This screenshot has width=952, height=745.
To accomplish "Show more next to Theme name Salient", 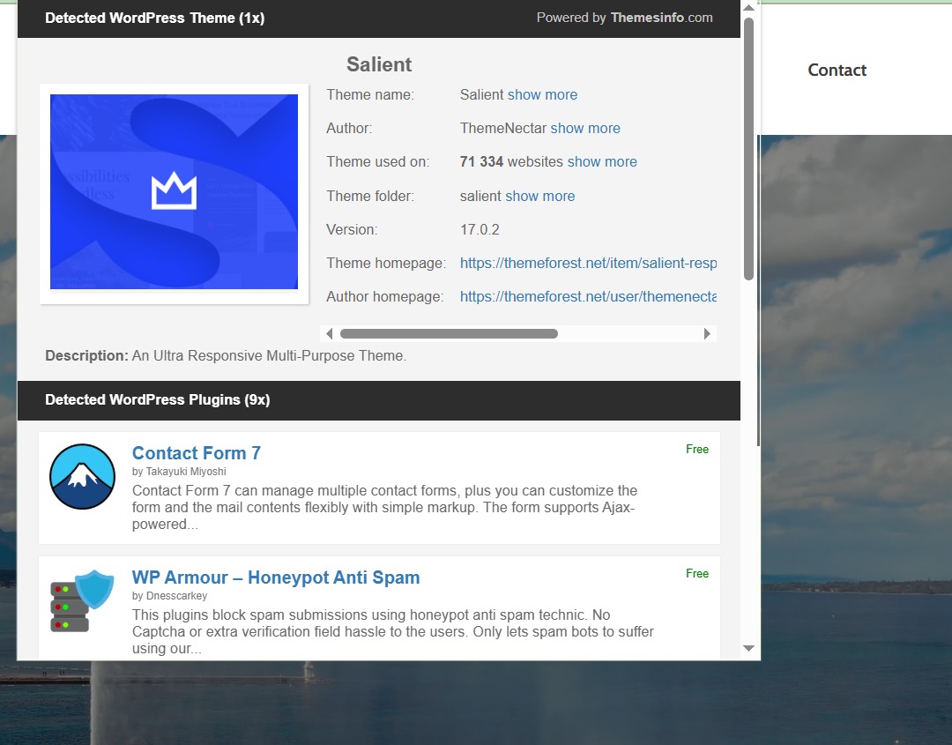I will [x=542, y=94].
